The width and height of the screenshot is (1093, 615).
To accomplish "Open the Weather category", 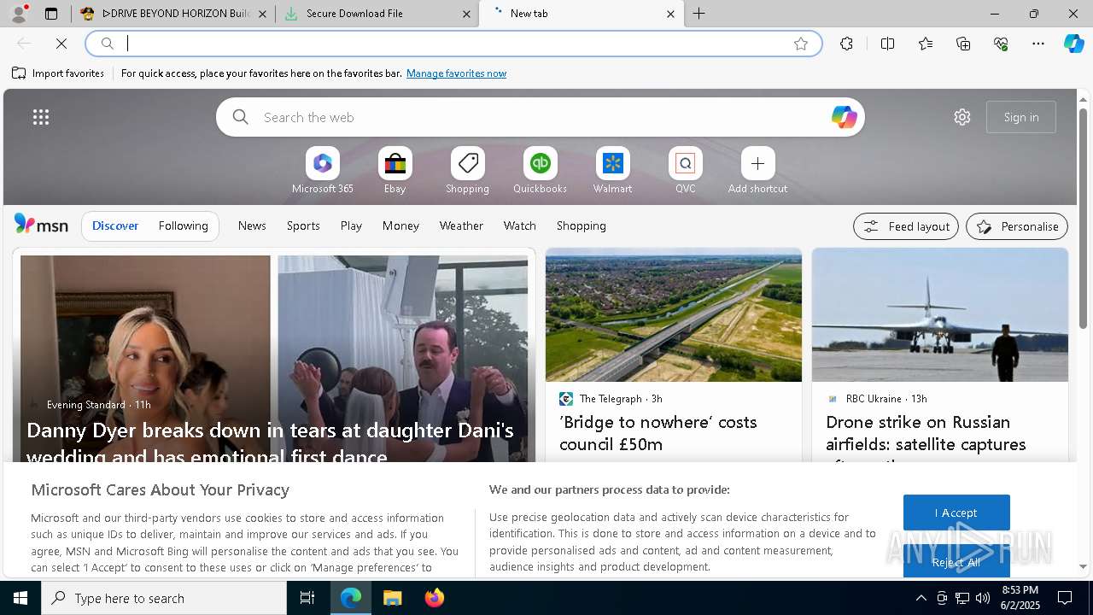I will [x=461, y=225].
